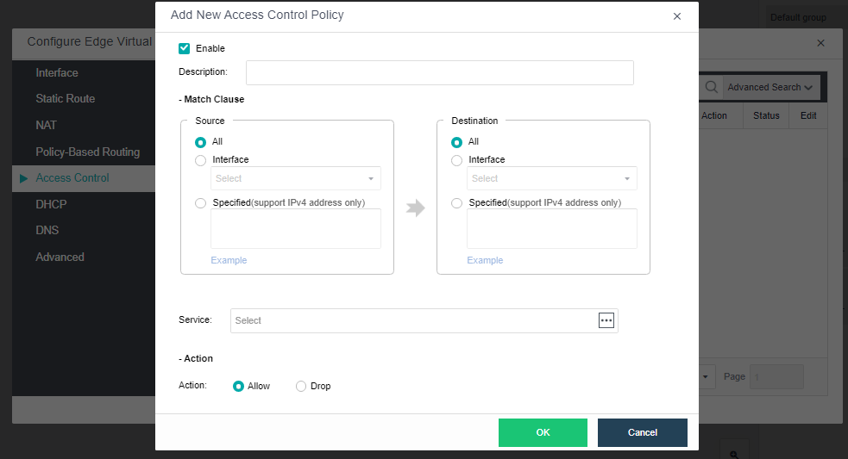This screenshot has width=848, height=459.
Task: Uncheck the Enable checkbox
Action: (x=185, y=48)
